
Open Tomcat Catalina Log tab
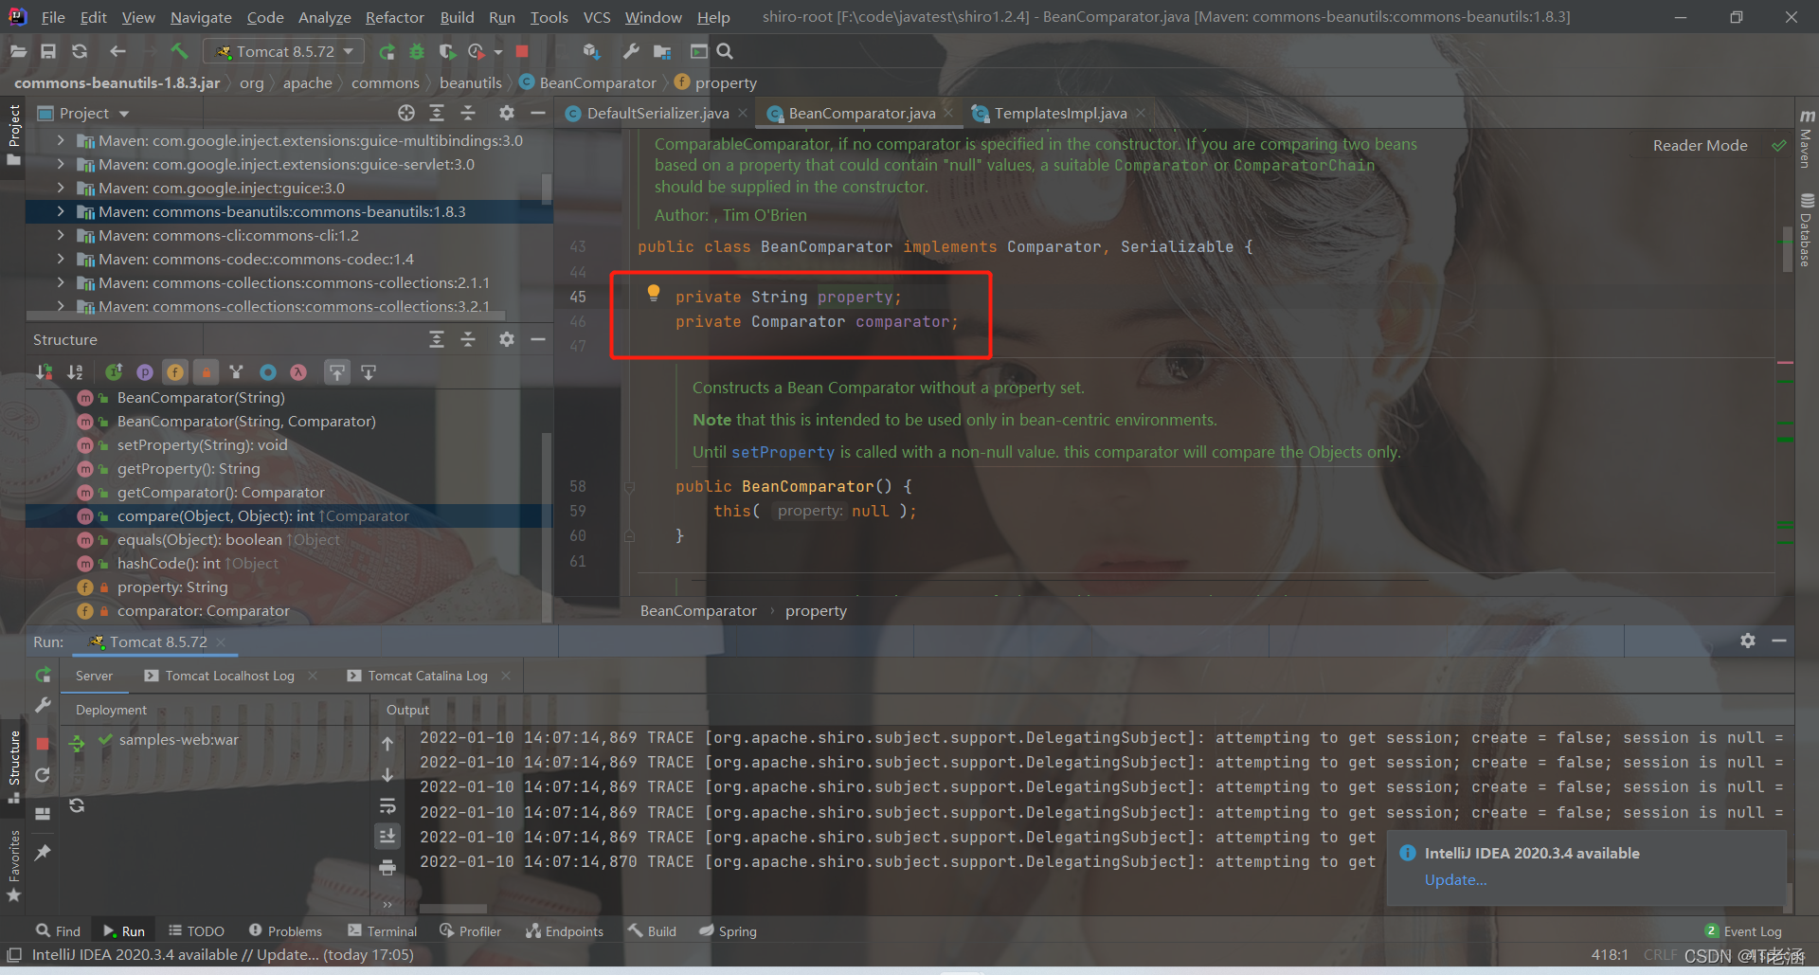click(x=427, y=676)
